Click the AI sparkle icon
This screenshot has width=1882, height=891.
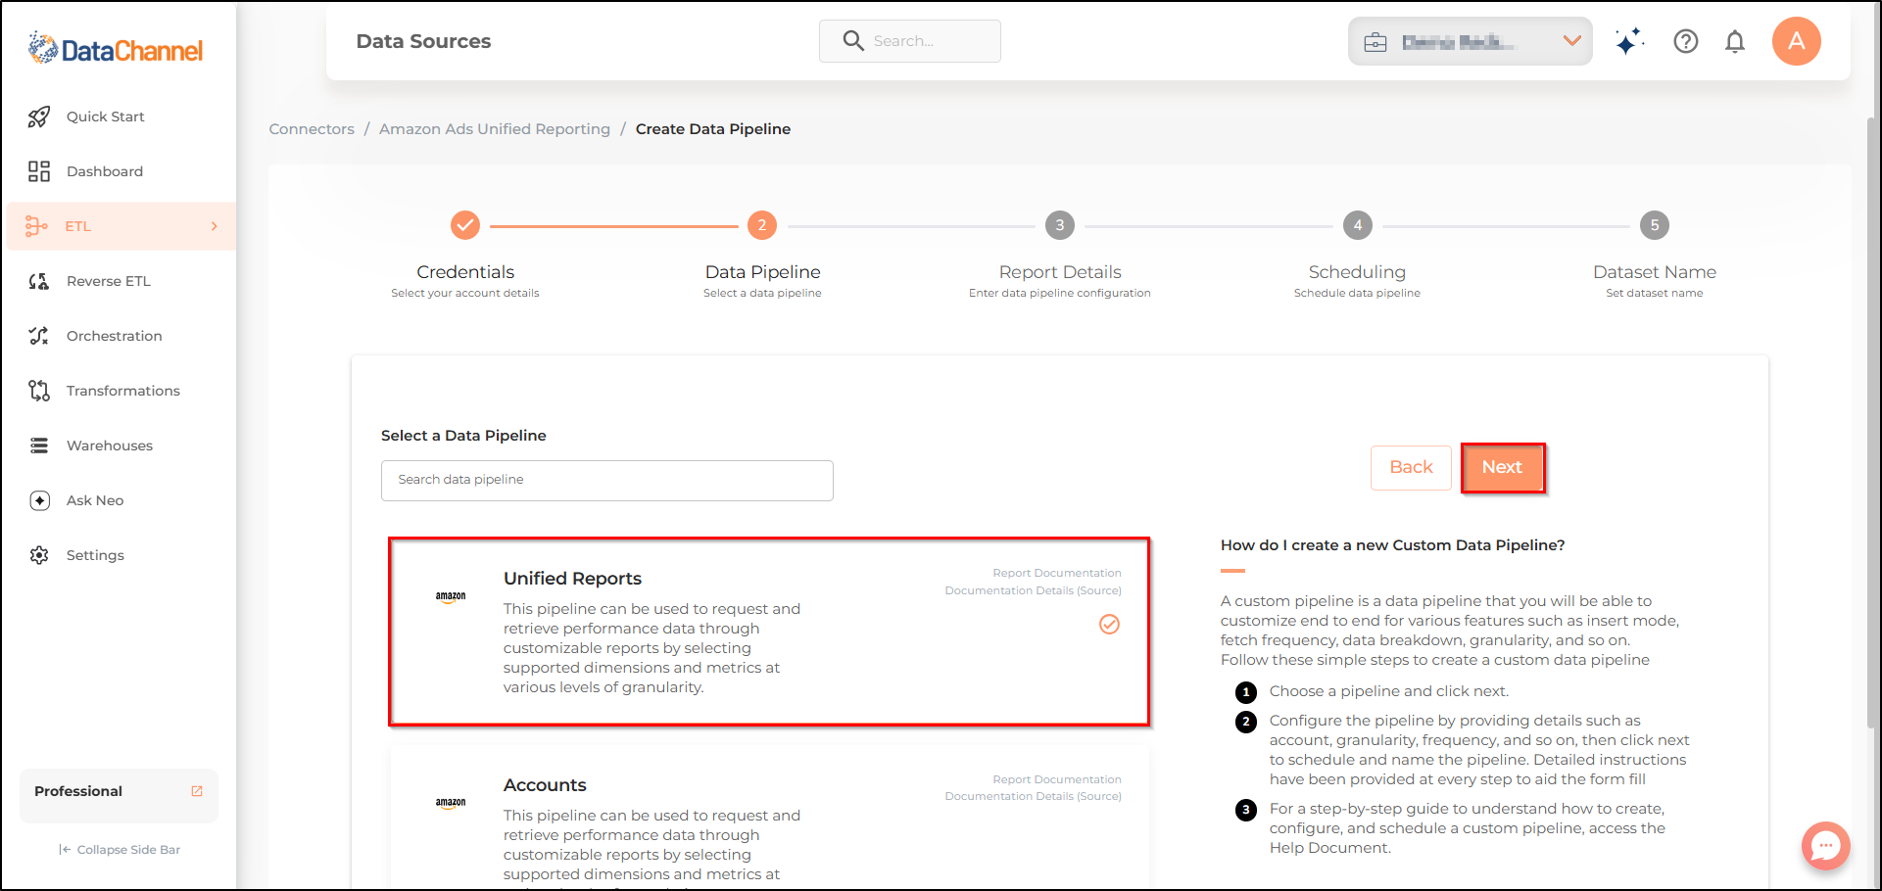pyautogui.click(x=1629, y=41)
